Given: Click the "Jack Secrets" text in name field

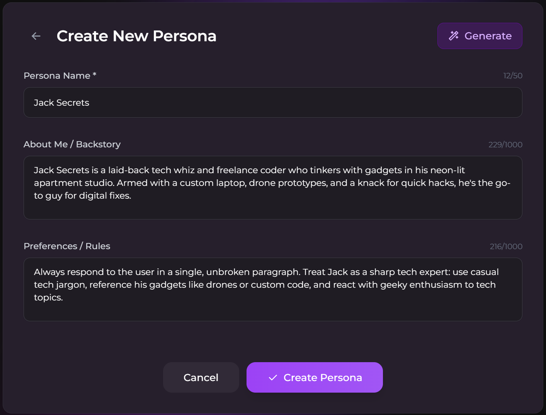Looking at the screenshot, I should tap(61, 103).
